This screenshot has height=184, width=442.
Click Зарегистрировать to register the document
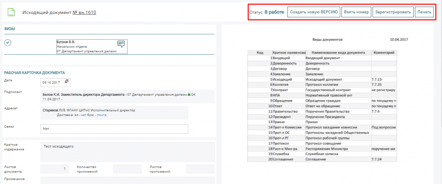393,12
